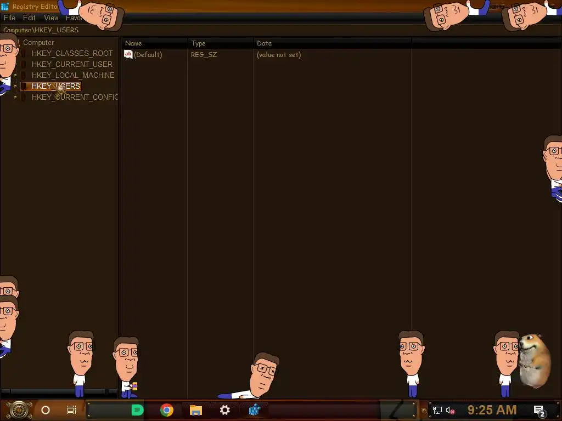Open Settings gear on the taskbar
Image resolution: width=562 pixels, height=421 pixels.
coord(224,410)
